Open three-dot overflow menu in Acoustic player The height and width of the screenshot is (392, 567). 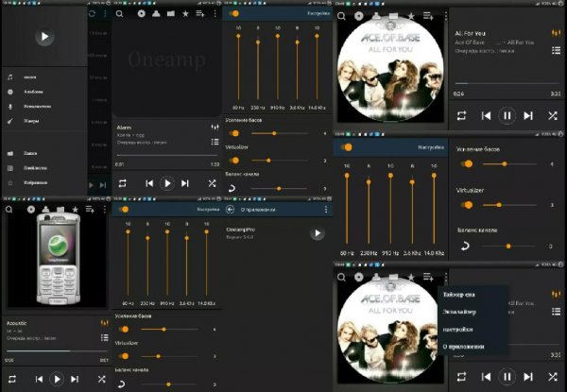(x=105, y=210)
